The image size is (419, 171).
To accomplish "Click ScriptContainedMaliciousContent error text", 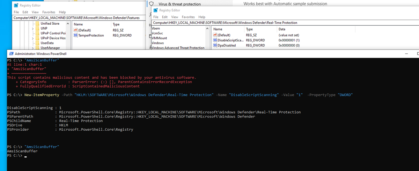I will point(106,86).
